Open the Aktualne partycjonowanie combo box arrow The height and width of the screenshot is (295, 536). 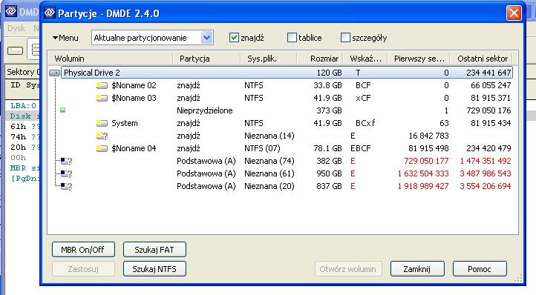coord(206,38)
